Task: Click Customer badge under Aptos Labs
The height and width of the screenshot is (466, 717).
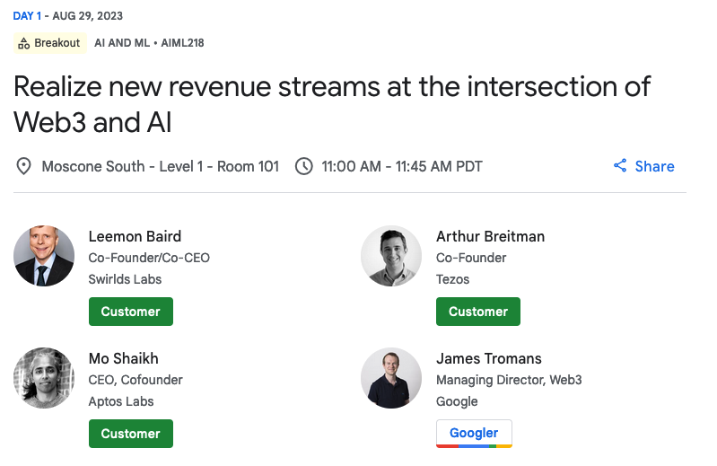Action: click(x=131, y=434)
